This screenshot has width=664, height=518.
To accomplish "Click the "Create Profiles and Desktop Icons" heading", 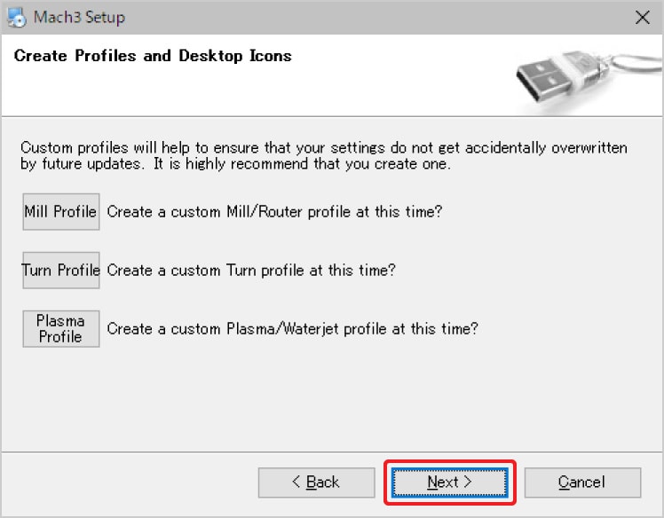I will [x=153, y=56].
